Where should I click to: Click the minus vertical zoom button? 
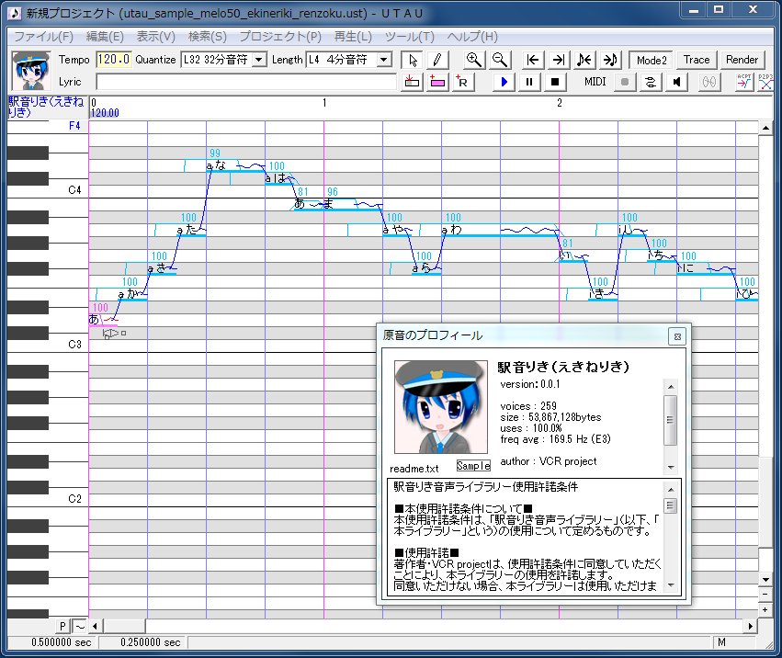765,595
